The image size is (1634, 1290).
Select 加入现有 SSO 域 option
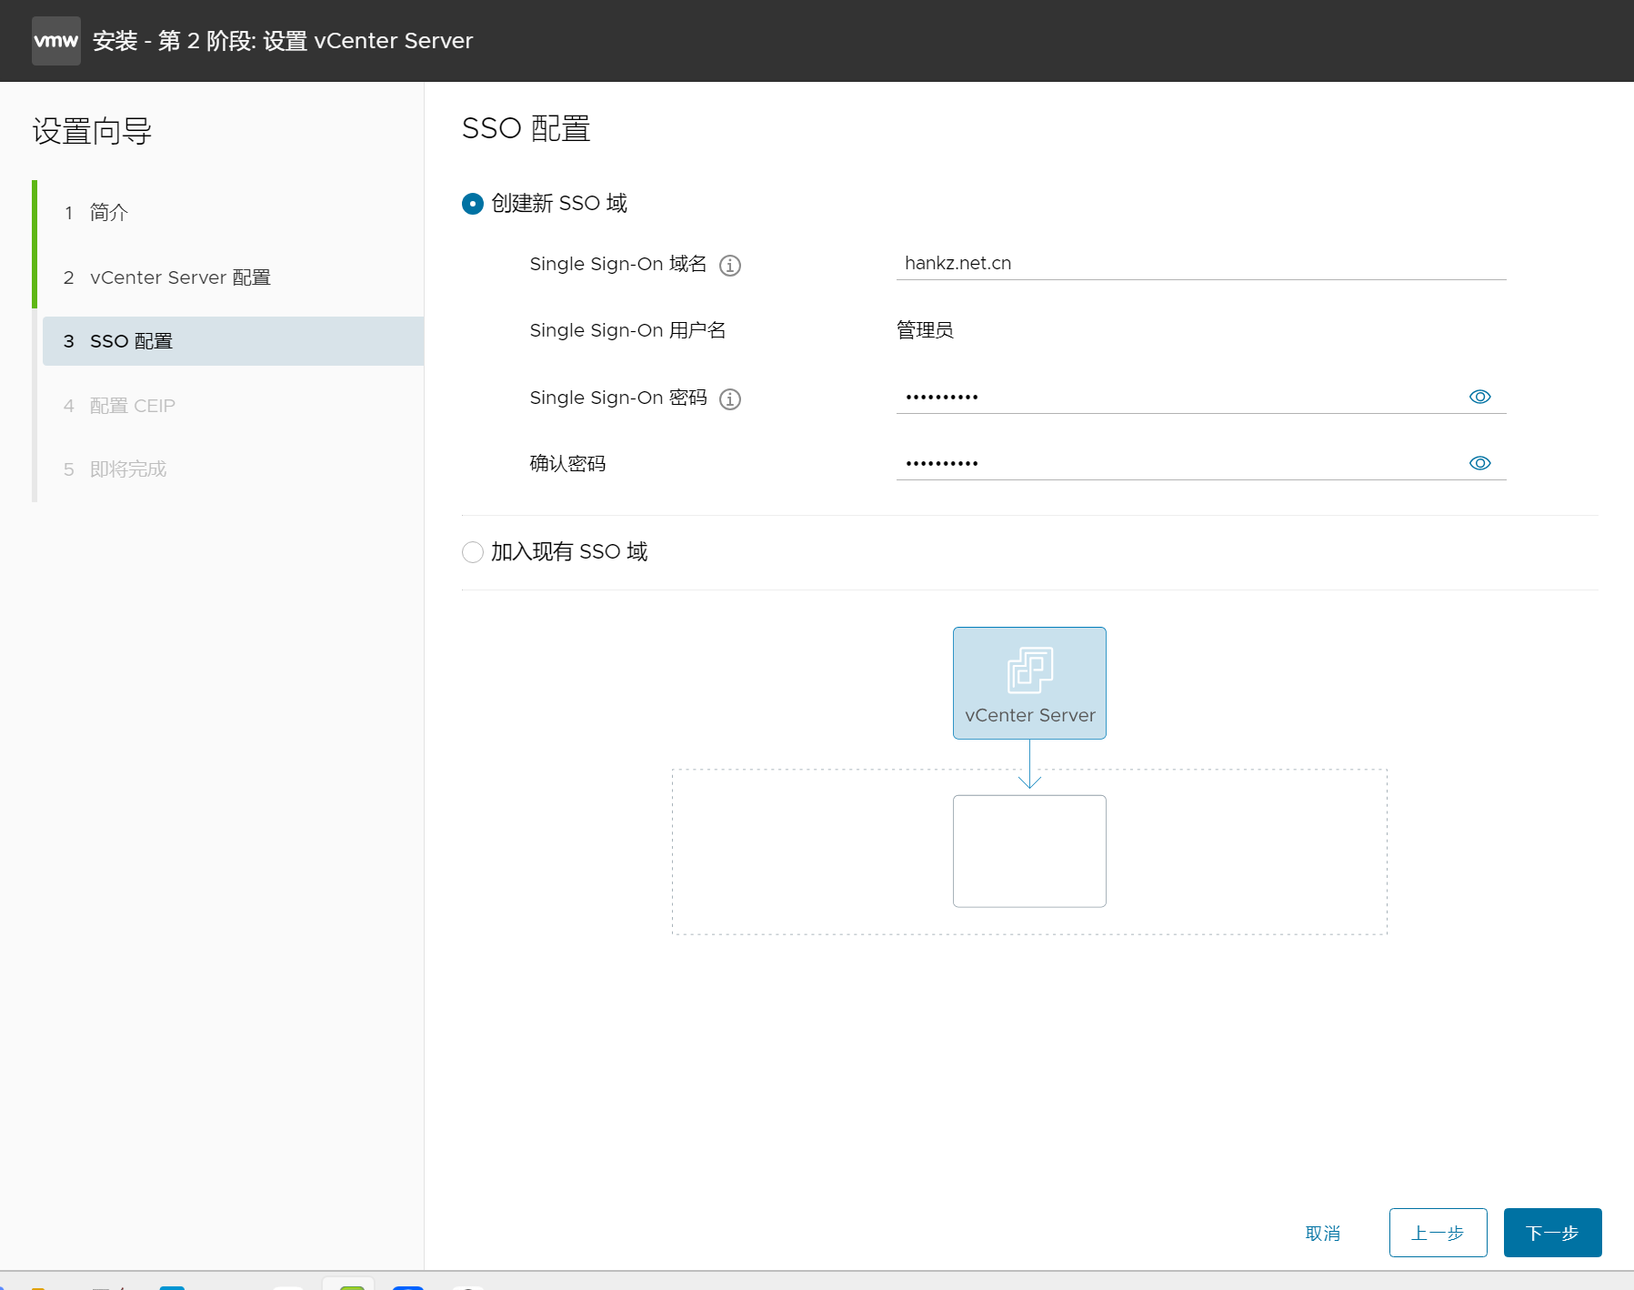(x=473, y=552)
